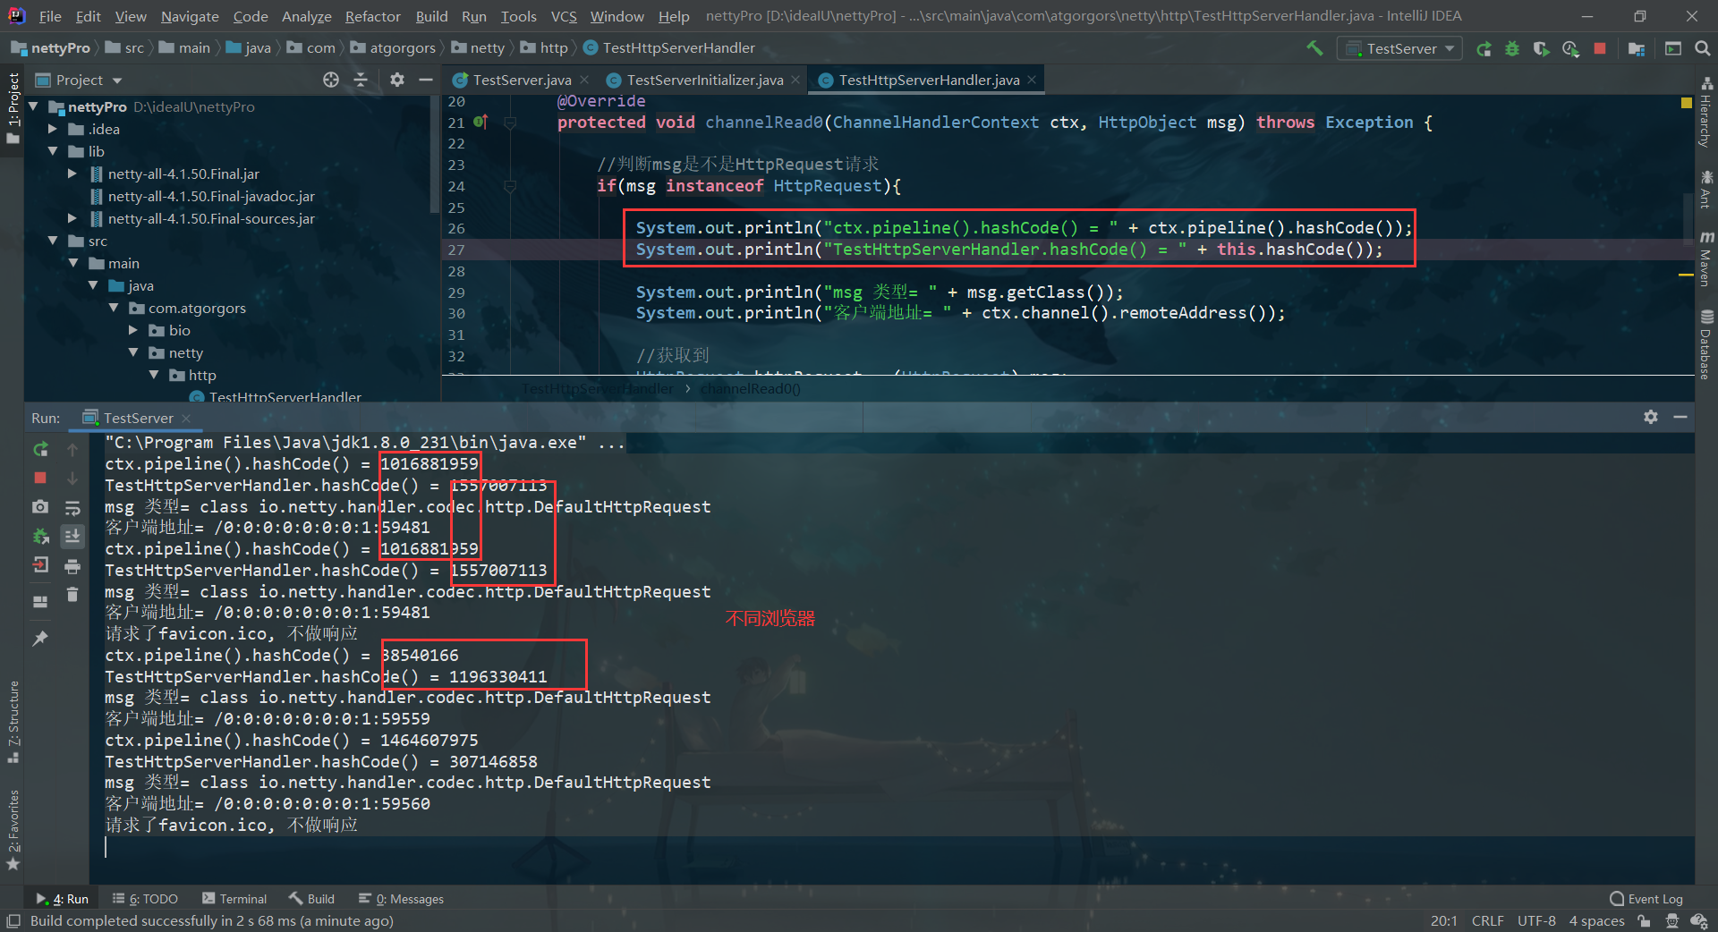Expand the .idea folder
Image resolution: width=1718 pixels, height=932 pixels.
pyautogui.click(x=53, y=129)
